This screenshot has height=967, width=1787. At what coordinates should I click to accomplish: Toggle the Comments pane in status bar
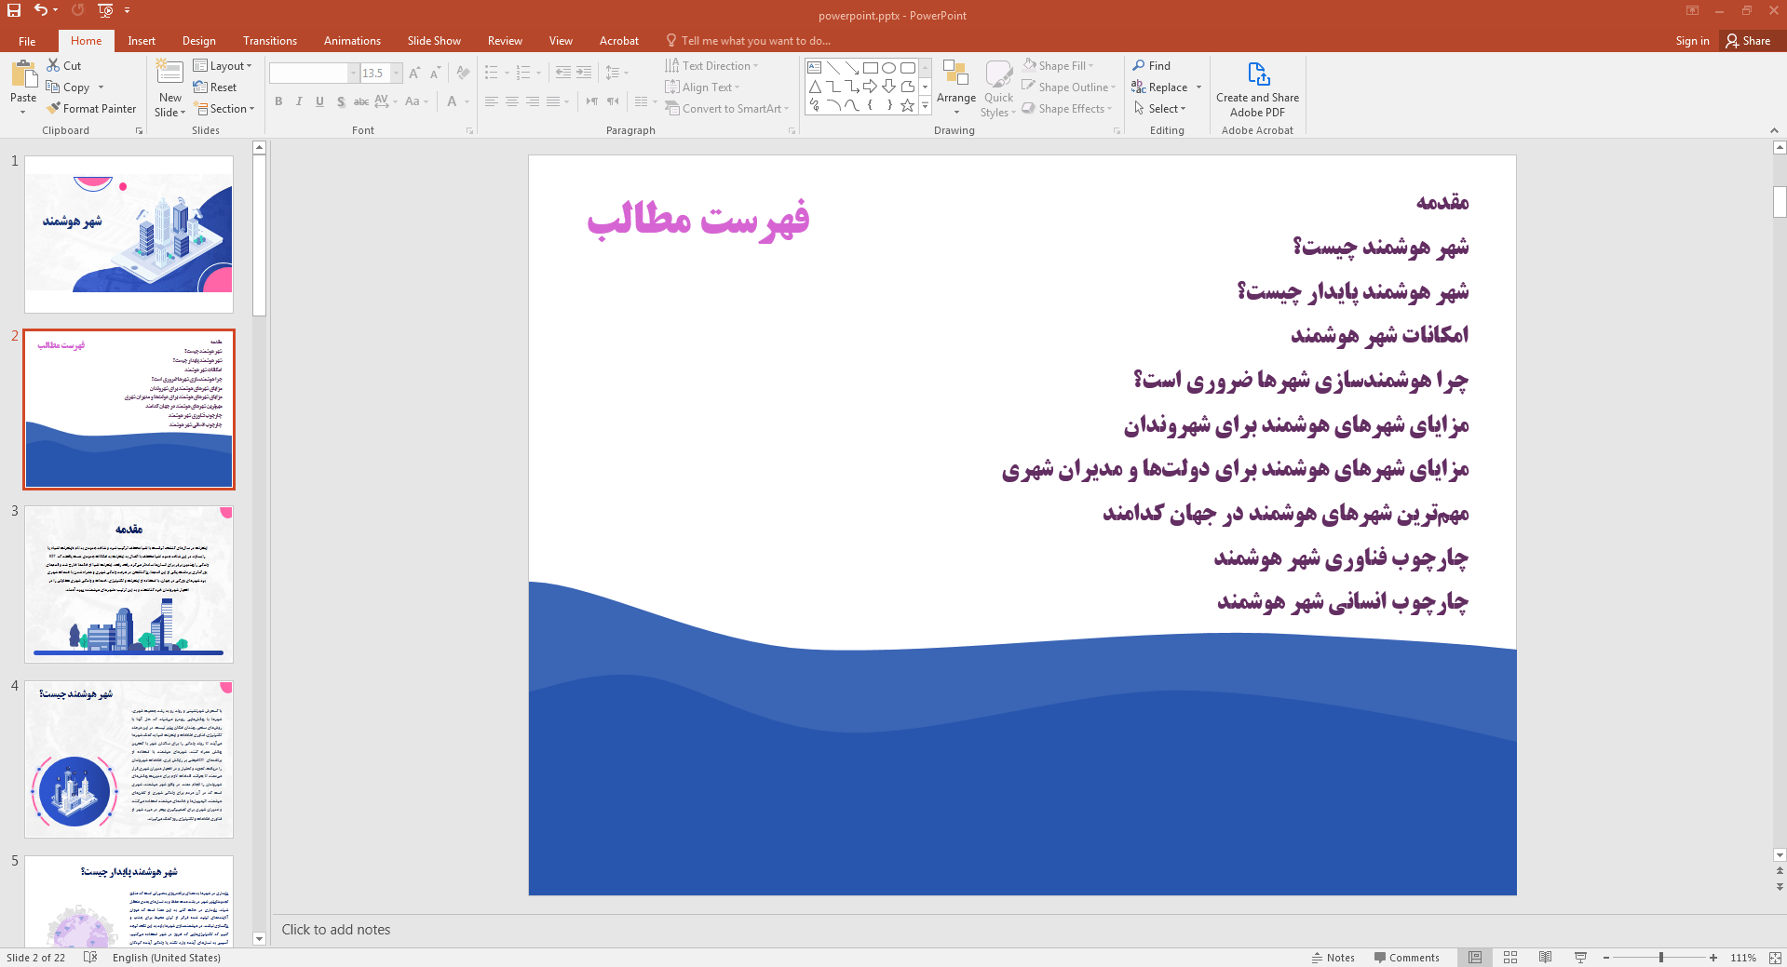[1406, 958]
